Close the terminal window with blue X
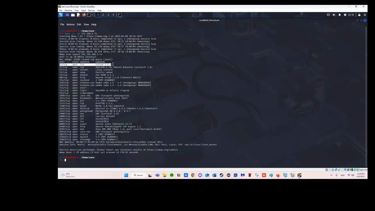Viewport: 375px width, 211px height. click(365, 20)
